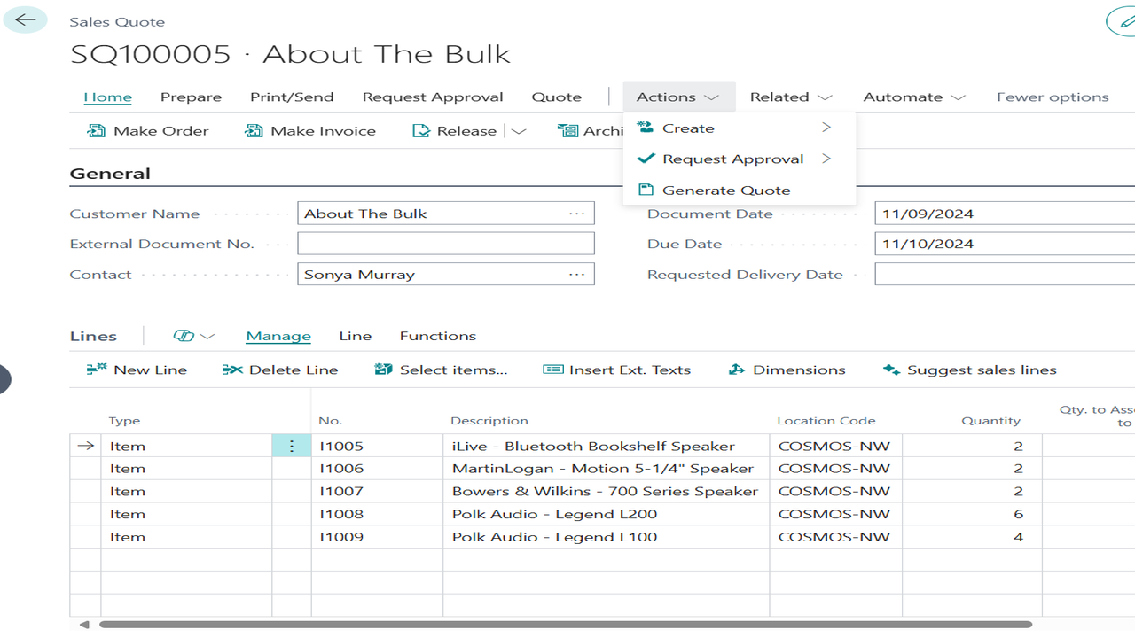Image resolution: width=1135 pixels, height=638 pixels.
Task: Open the Functions tab in Lines
Action: click(438, 336)
